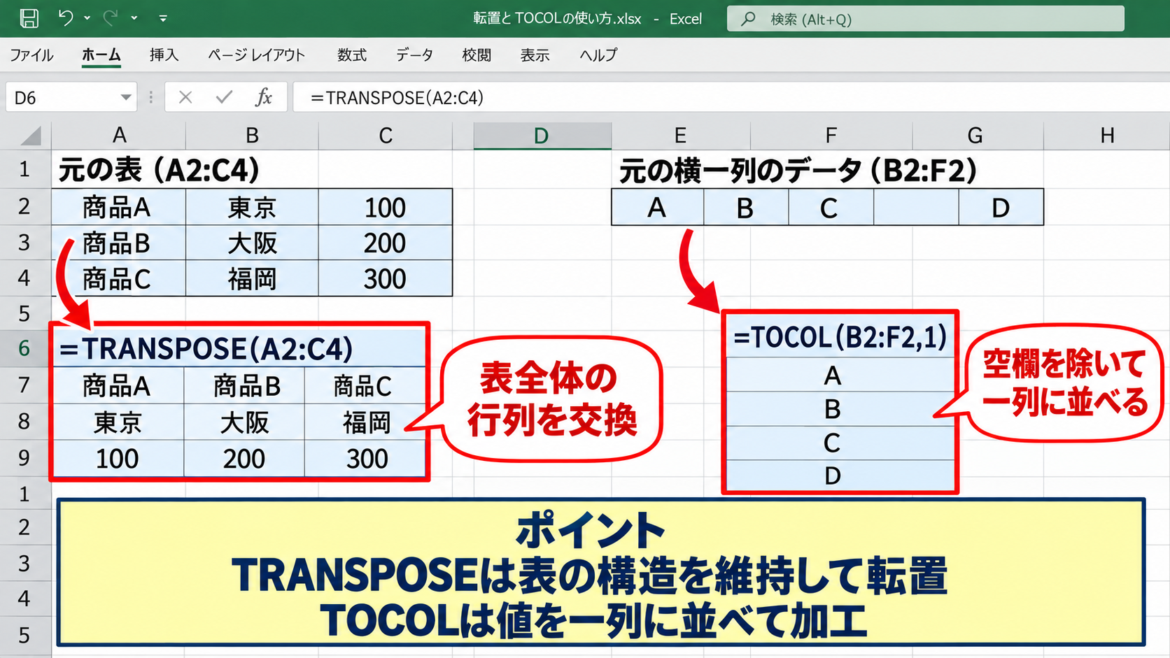Switch to the 数式 tab
1170x658 pixels.
(x=351, y=55)
